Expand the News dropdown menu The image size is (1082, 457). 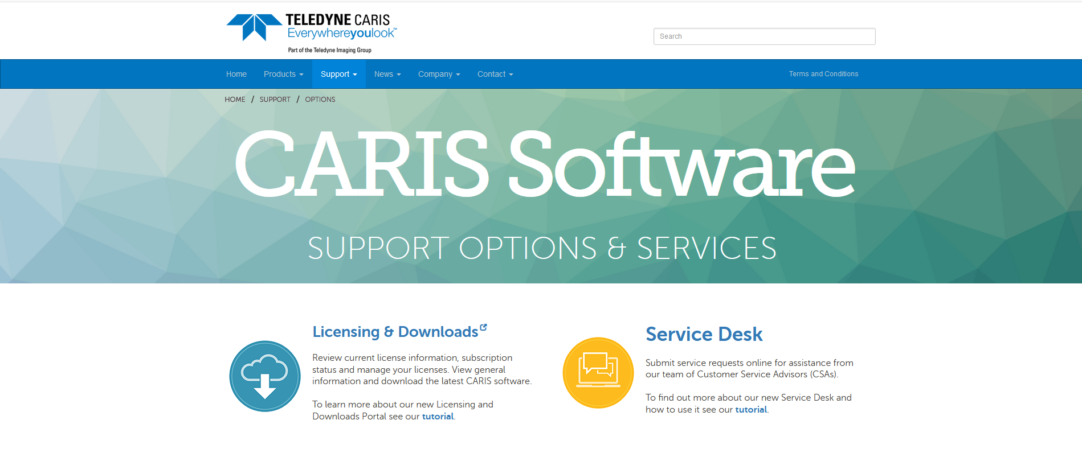pyautogui.click(x=387, y=74)
